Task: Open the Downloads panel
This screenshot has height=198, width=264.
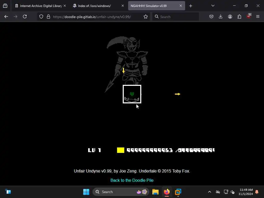Action: click(x=221, y=17)
